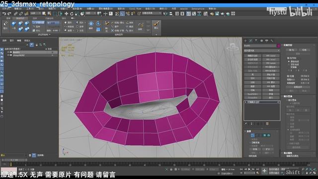Click the 收缩 button in Selection rollout
The height and width of the screenshot is (179, 318).
255,149
